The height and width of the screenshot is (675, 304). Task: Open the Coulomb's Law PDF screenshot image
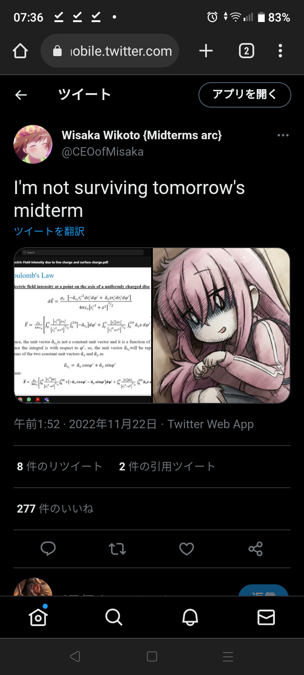83,325
